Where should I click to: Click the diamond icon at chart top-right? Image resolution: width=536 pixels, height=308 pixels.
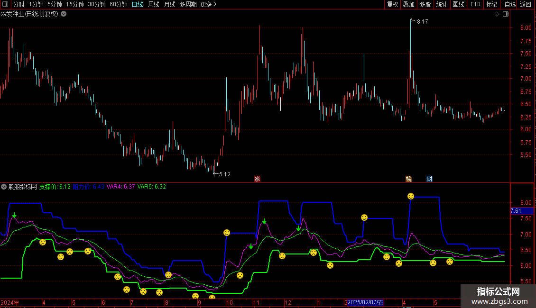click(x=497, y=14)
